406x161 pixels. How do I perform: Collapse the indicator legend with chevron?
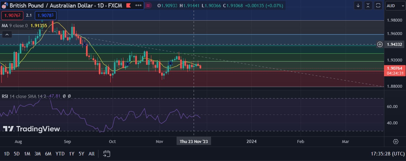pyautogui.click(x=7, y=34)
